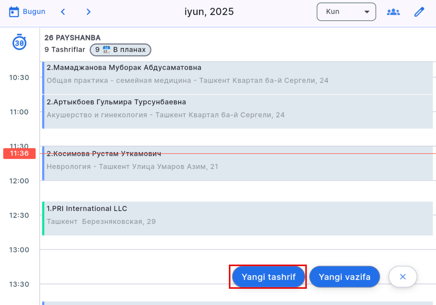Go to next day arrow

click(x=89, y=12)
